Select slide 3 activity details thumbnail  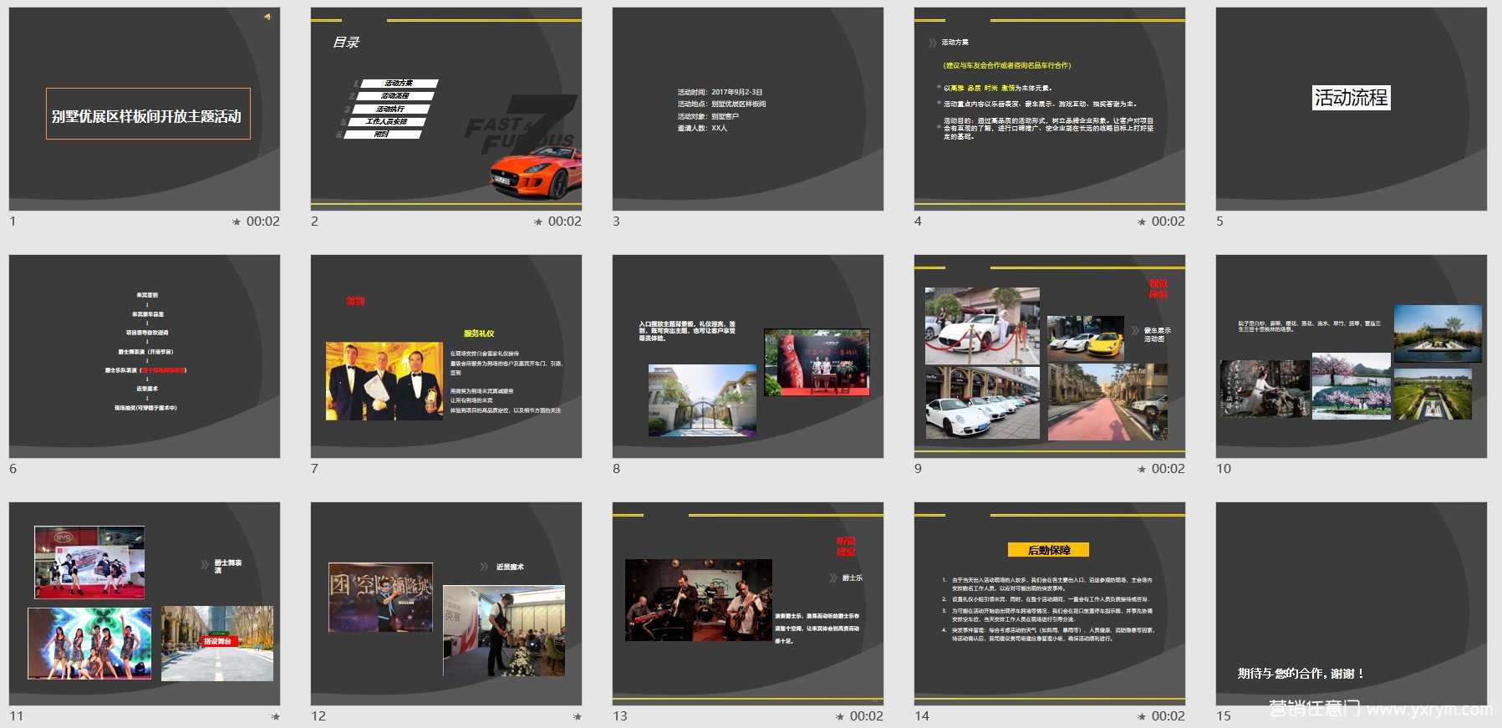[748, 109]
